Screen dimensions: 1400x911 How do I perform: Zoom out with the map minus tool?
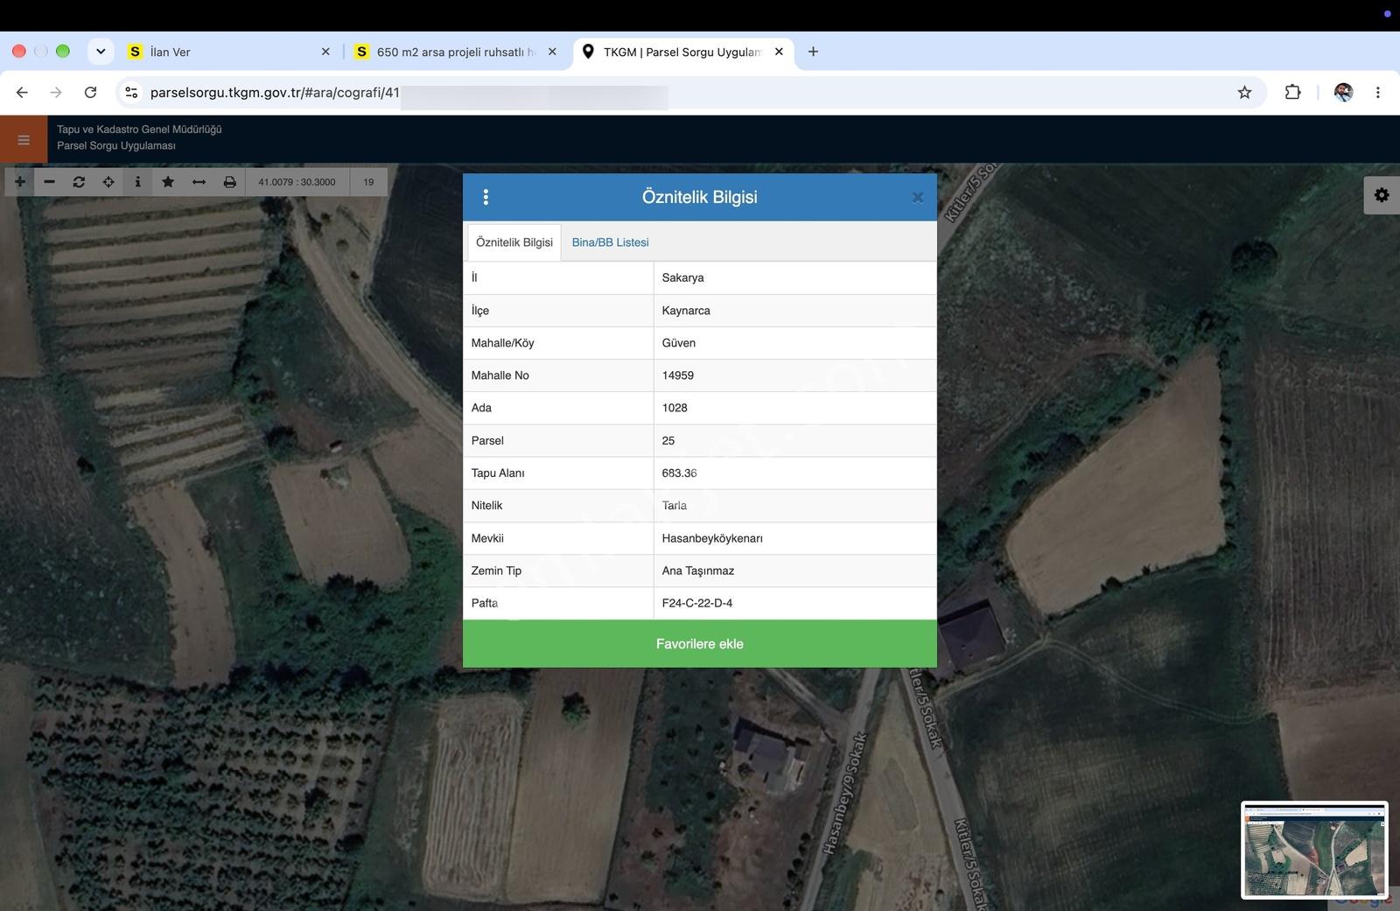coord(49,182)
